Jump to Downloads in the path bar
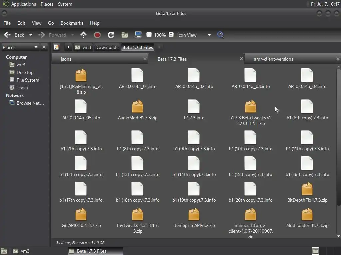The image size is (341, 255). 107,47
